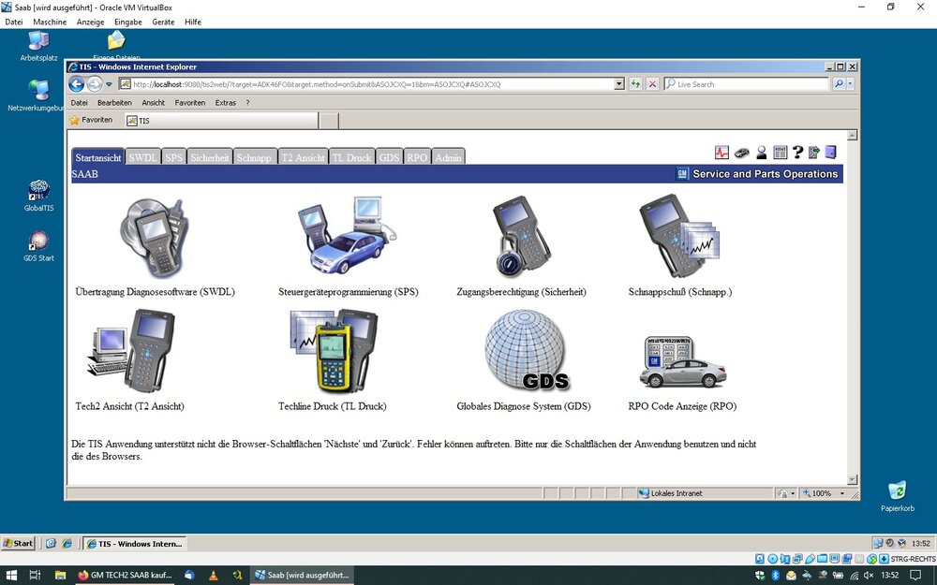937x585 pixels.
Task: Open the GlobalTIS desktop shortcut
Action: coord(38,196)
